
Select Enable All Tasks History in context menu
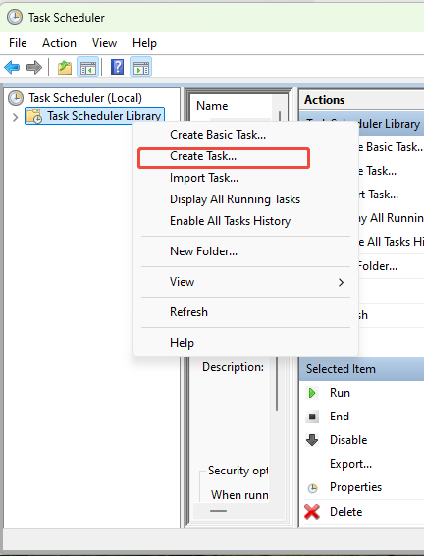pyautogui.click(x=245, y=221)
